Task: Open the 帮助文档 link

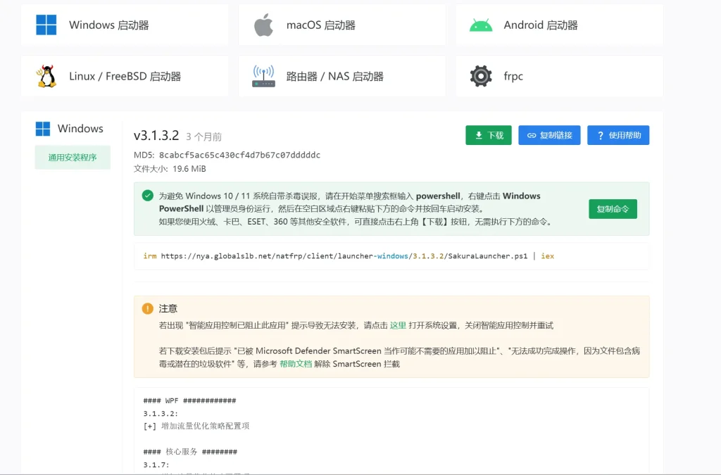Action: pos(295,364)
